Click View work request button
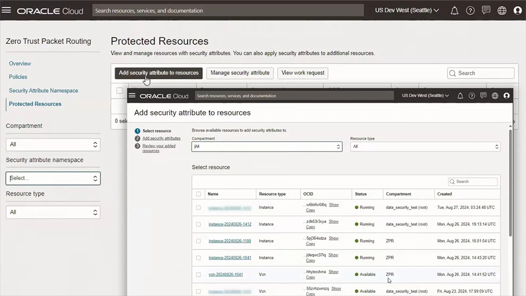 pyautogui.click(x=302, y=73)
